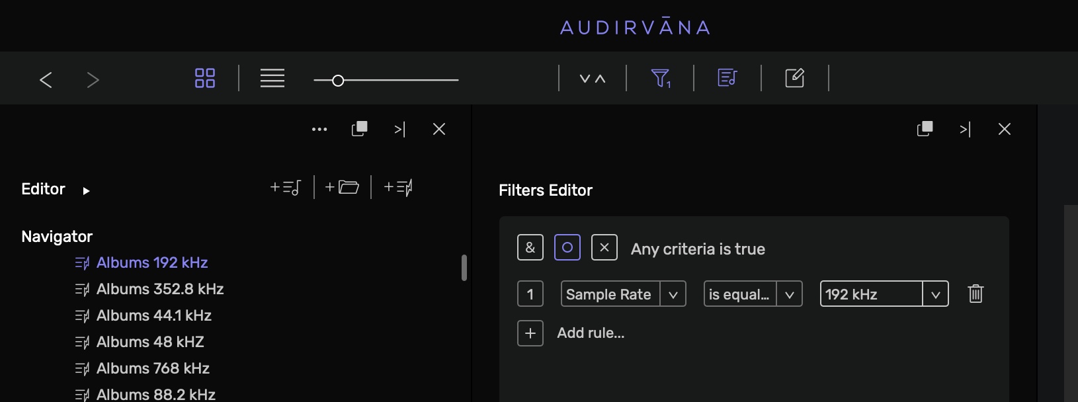1078x402 pixels.
Task: Toggle the filter funnel icon
Action: [661, 79]
